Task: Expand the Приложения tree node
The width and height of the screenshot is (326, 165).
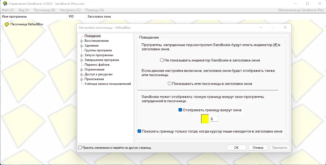Action: pyautogui.click(x=81, y=79)
